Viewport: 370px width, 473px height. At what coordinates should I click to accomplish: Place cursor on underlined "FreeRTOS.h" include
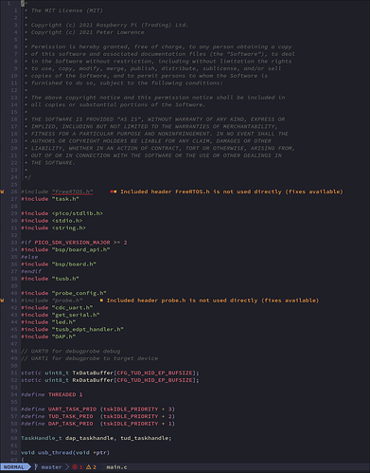(x=73, y=191)
